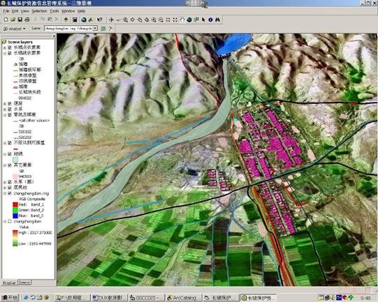378x302 pixels.
Task: Choose the Select Graphics arrow tool
Action: coord(203,20)
